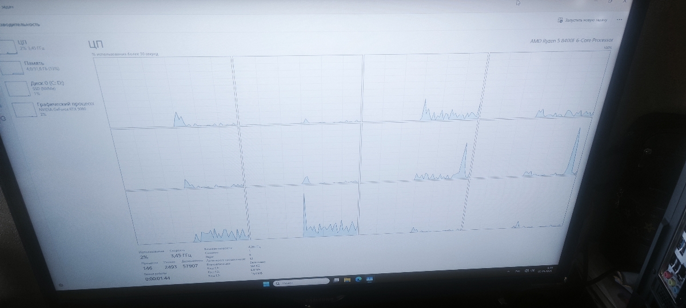The width and height of the screenshot is (686, 308).
Task: Click the 3,45 ГГц speed value
Action: point(181,256)
